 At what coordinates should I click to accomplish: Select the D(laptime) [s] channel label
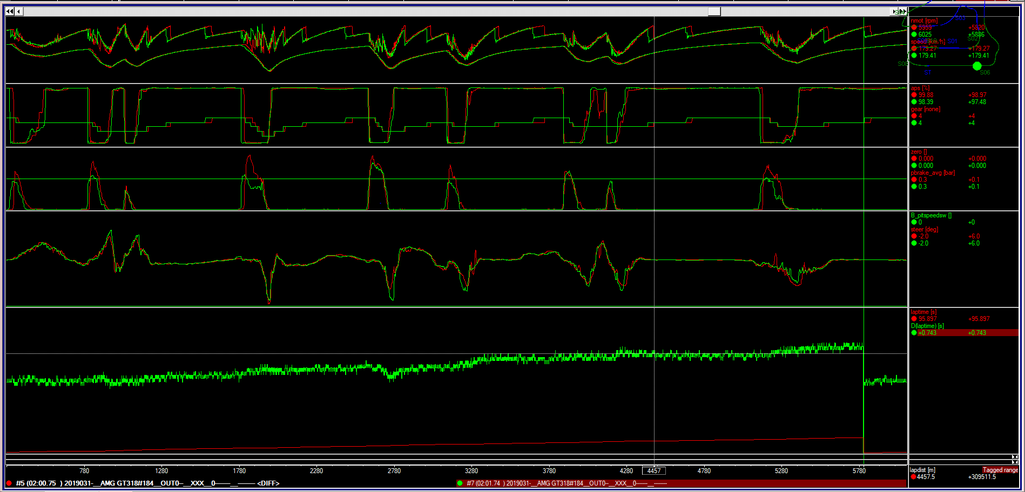[x=927, y=326]
